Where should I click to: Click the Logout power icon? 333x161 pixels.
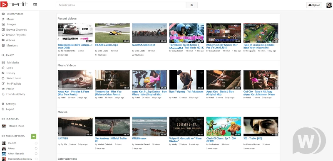3,109
